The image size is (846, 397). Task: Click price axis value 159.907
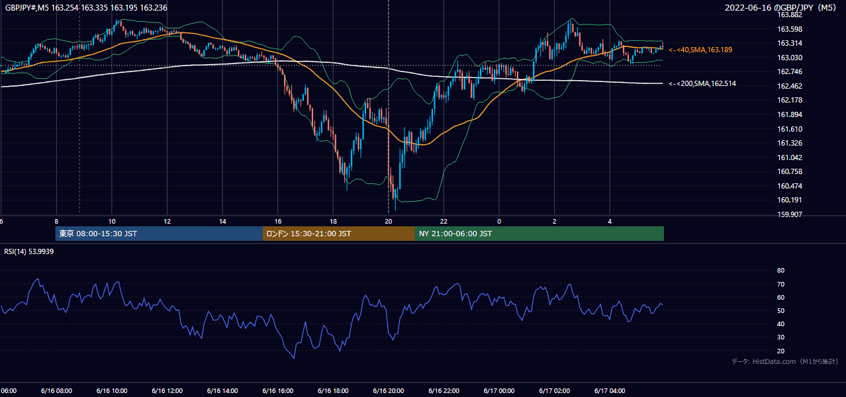point(789,214)
